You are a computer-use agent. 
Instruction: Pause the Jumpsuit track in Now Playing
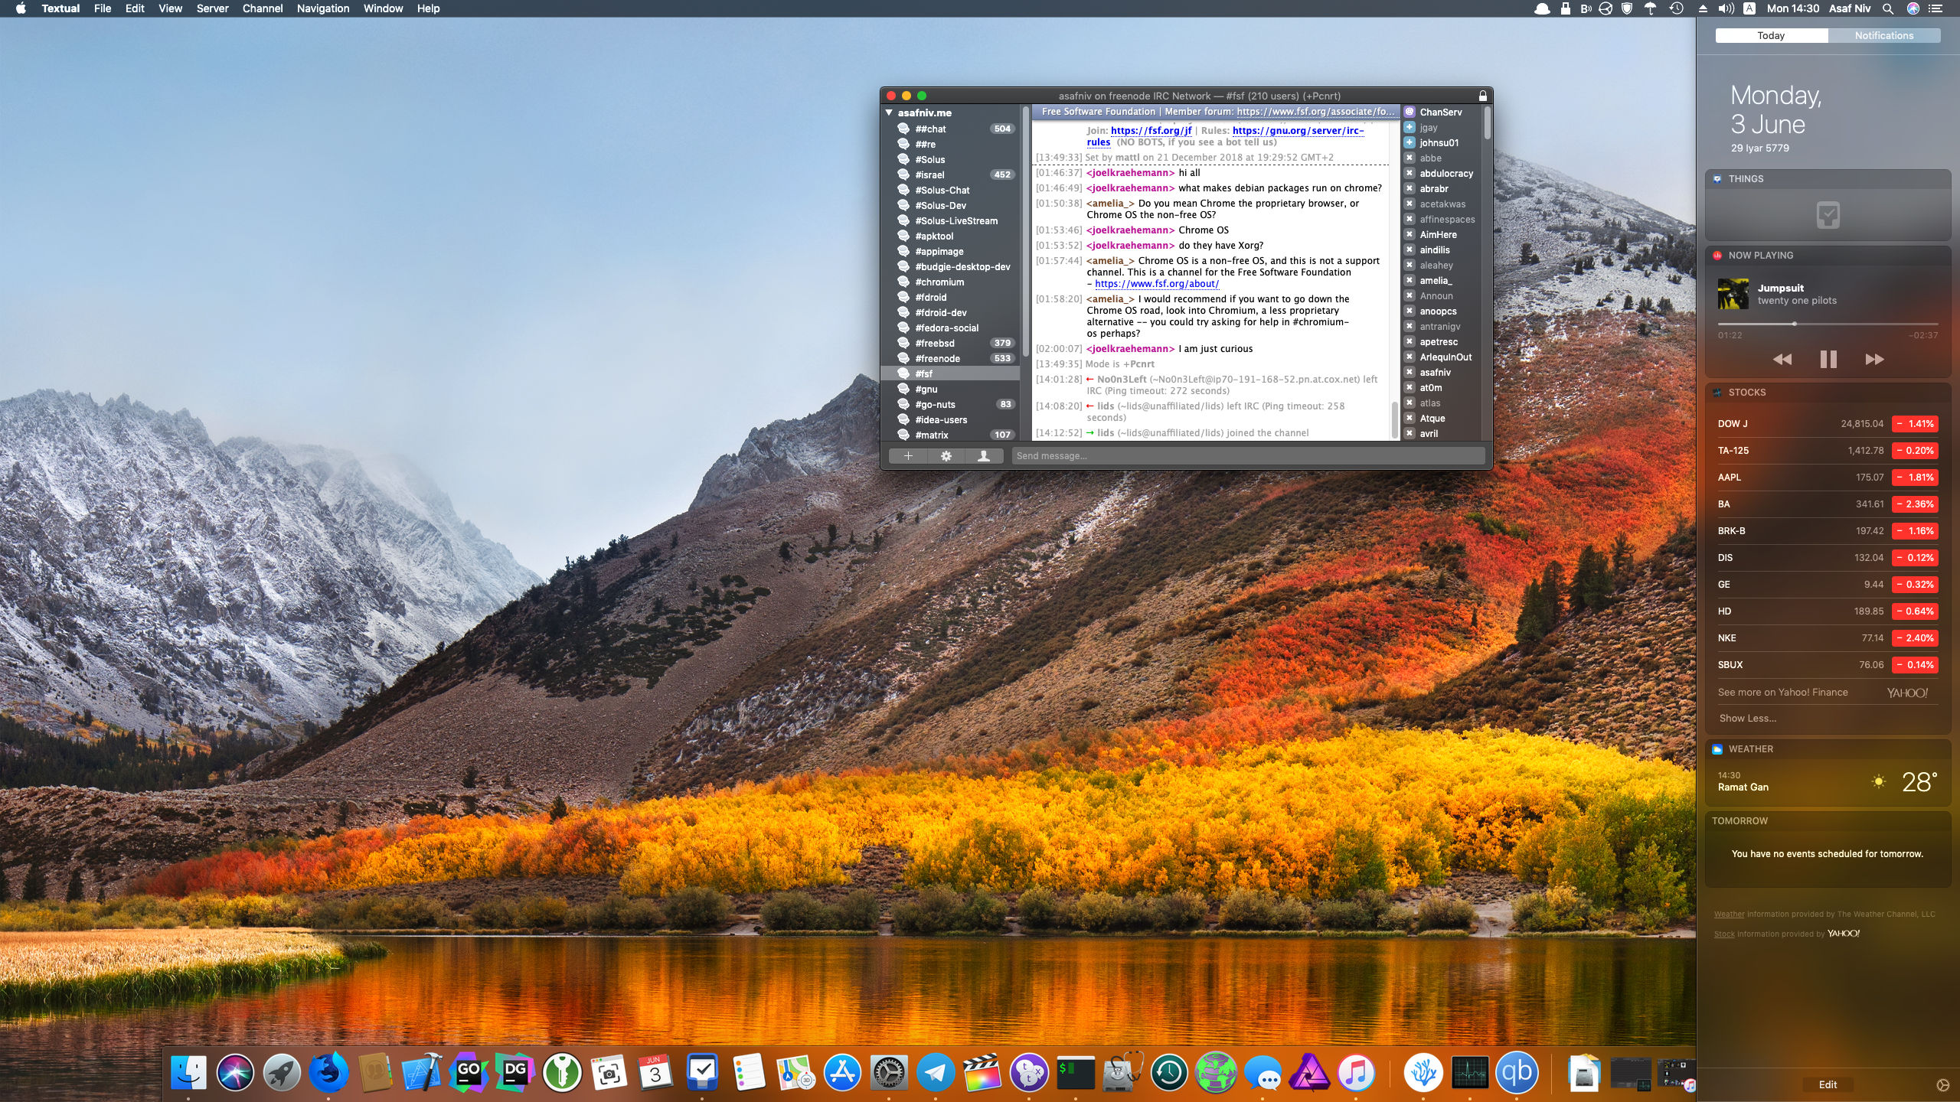[x=1828, y=359]
